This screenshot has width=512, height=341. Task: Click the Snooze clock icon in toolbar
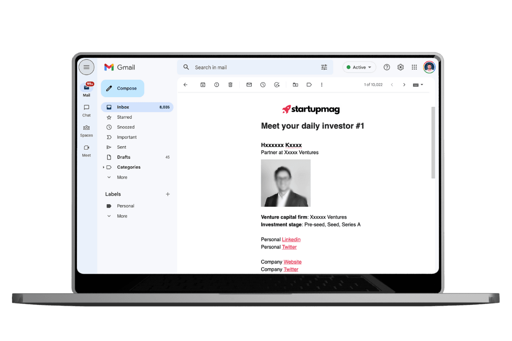(263, 85)
